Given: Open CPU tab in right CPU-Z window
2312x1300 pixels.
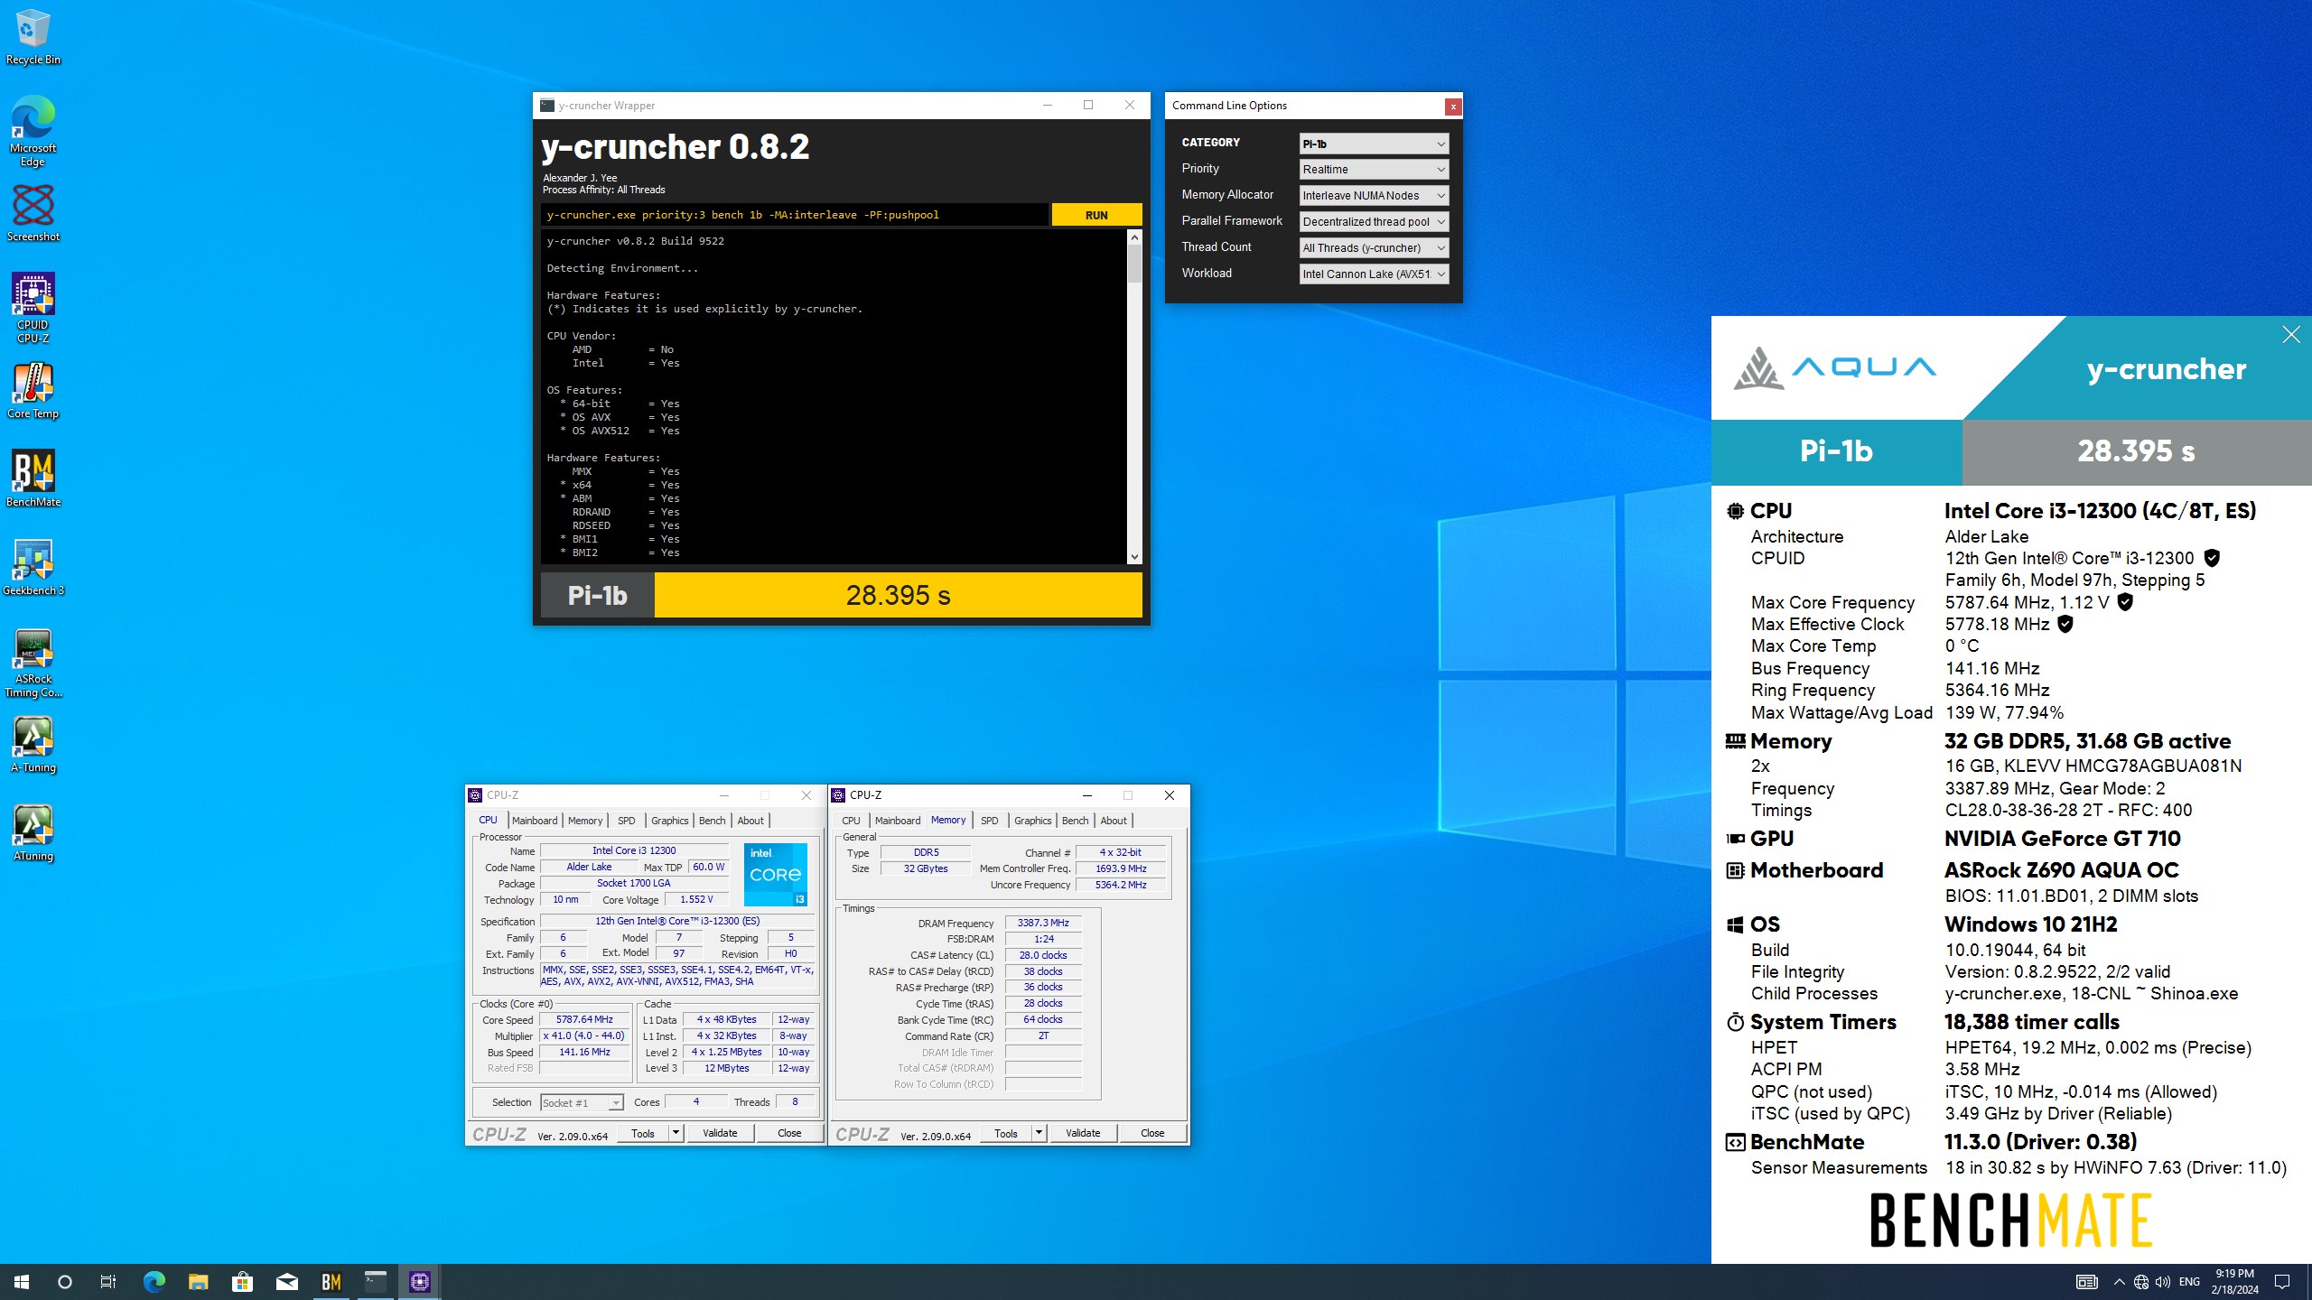Looking at the screenshot, I should [851, 821].
